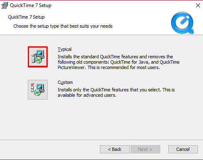Click the red check mark in the Custom icon
The height and width of the screenshot is (160, 203).
click(x=32, y=84)
